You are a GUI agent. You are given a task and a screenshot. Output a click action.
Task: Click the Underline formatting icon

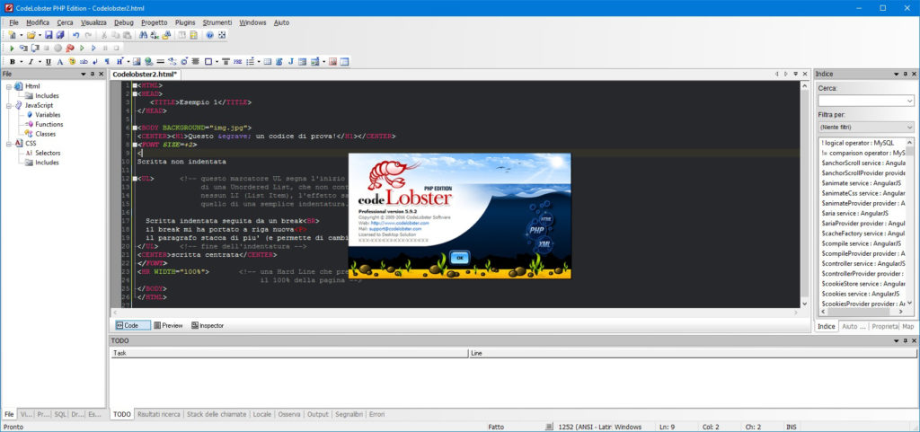coord(48,61)
